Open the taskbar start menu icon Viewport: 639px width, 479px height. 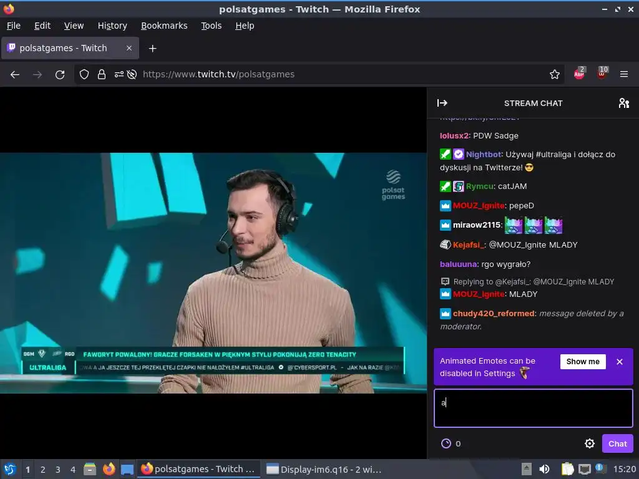click(x=10, y=469)
